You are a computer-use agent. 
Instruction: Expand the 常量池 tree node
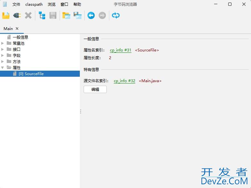3,43
